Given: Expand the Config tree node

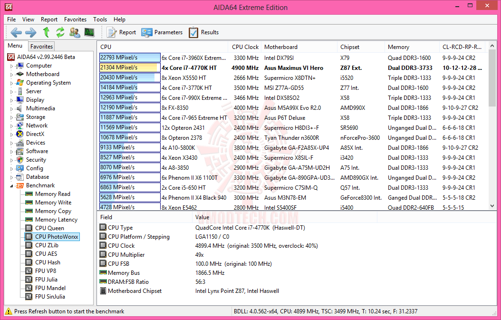Looking at the screenshot, I should pos(12,168).
